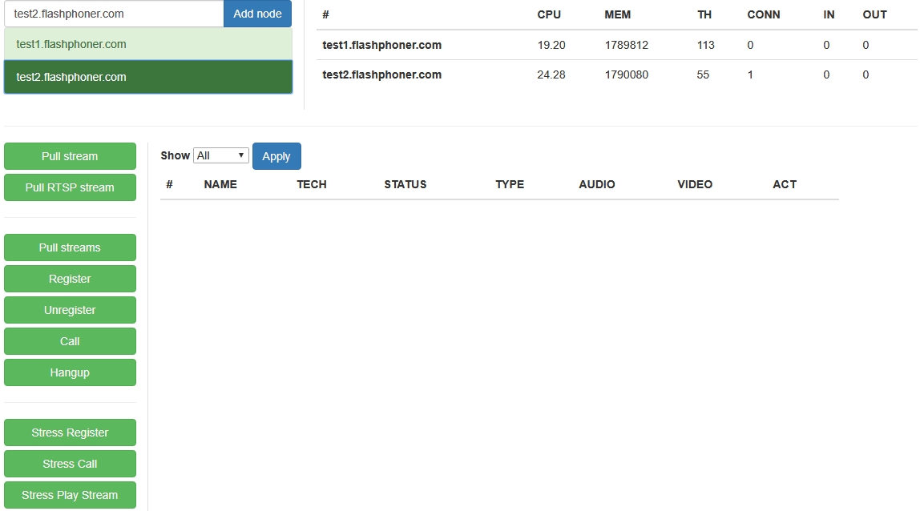
Task: Apply the selected stream filter
Action: click(276, 156)
